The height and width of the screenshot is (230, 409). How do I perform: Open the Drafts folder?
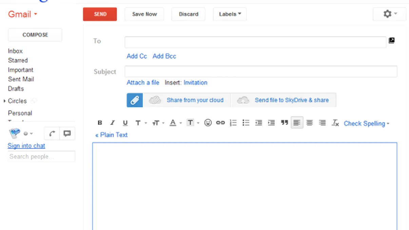(x=16, y=89)
